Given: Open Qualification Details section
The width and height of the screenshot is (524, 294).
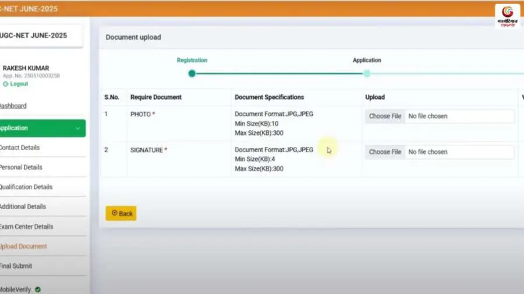Looking at the screenshot, I should (x=26, y=187).
